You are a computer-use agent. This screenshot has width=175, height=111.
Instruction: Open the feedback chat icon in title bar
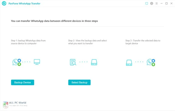coord(147,3)
